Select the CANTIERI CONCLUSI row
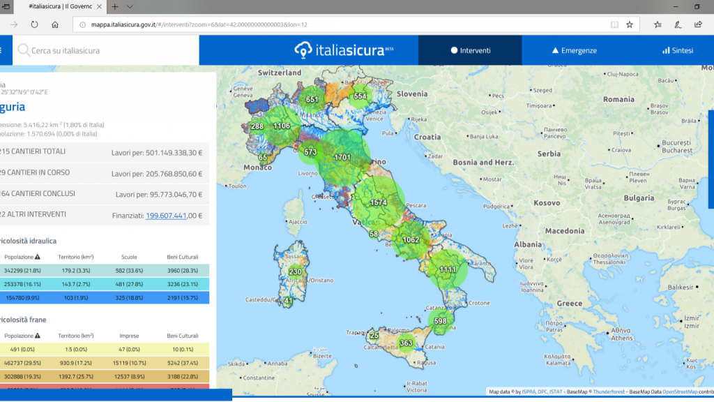714x402 pixels. pos(105,194)
